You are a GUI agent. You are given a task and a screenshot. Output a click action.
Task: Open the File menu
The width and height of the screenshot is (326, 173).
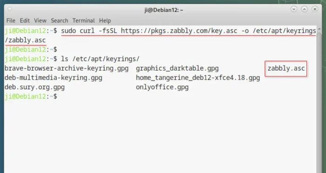click(11, 20)
